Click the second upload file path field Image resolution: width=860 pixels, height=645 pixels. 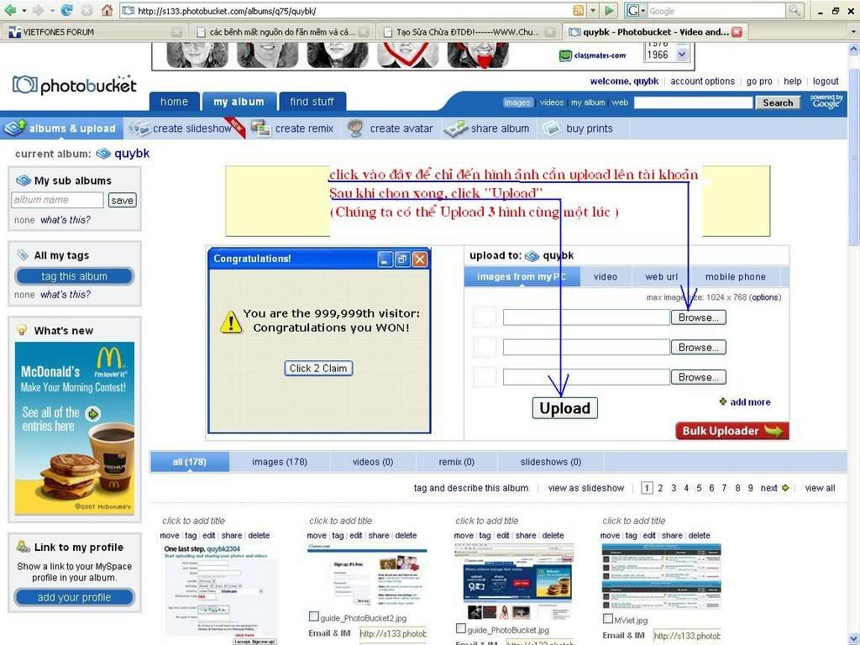click(x=586, y=347)
